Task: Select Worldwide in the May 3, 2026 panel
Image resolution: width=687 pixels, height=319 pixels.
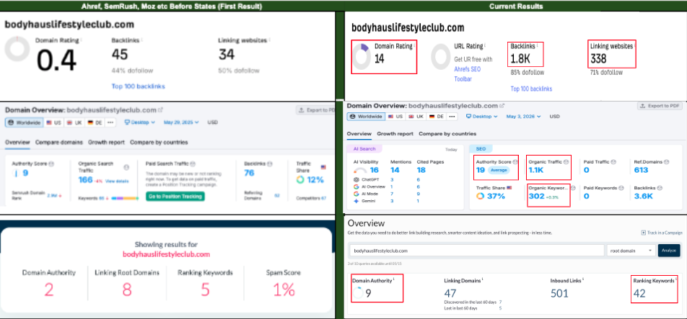Action: 367,117
